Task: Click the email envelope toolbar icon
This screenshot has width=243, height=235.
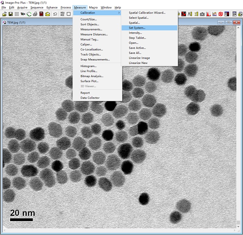Action: coord(48,14)
